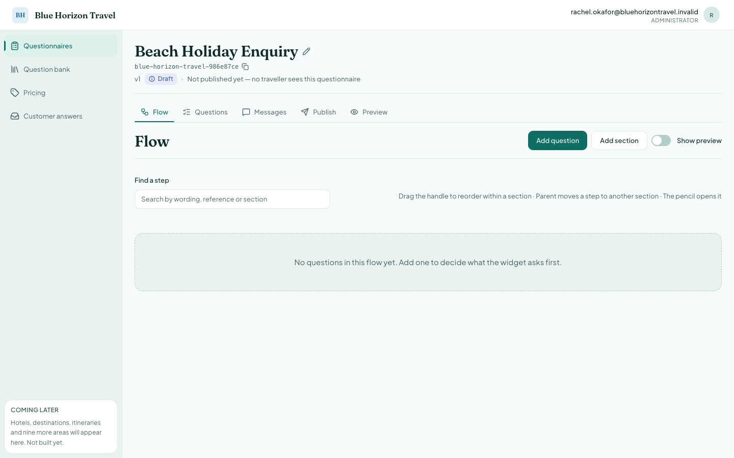Click the Questionnaires clipboard icon in sidebar
This screenshot has height=458, width=734.
click(x=15, y=46)
